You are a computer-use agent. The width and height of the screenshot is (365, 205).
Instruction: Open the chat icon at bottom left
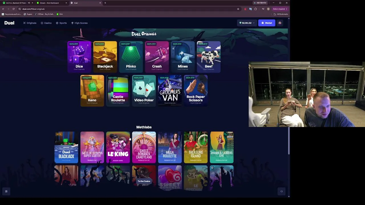click(6, 191)
